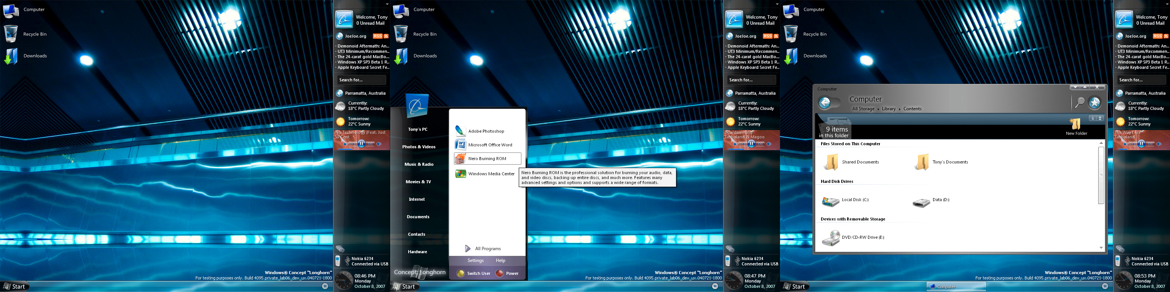Click the All Storage breadcrumb
Screen dimensions: 1170x292
[x=863, y=109]
